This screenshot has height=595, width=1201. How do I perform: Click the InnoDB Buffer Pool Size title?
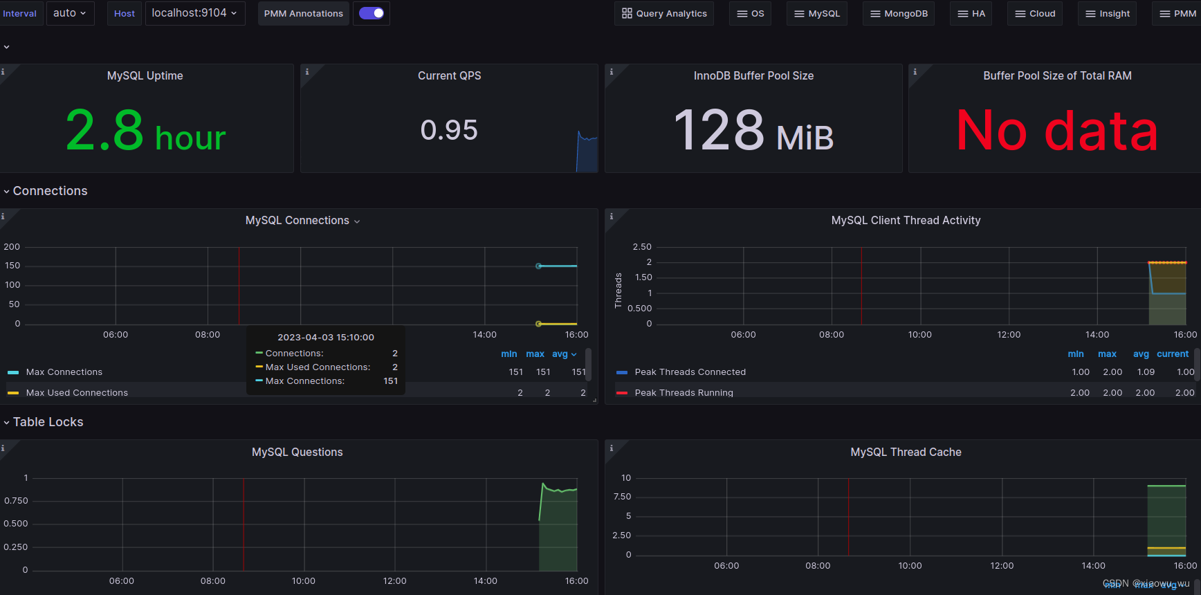tap(753, 76)
